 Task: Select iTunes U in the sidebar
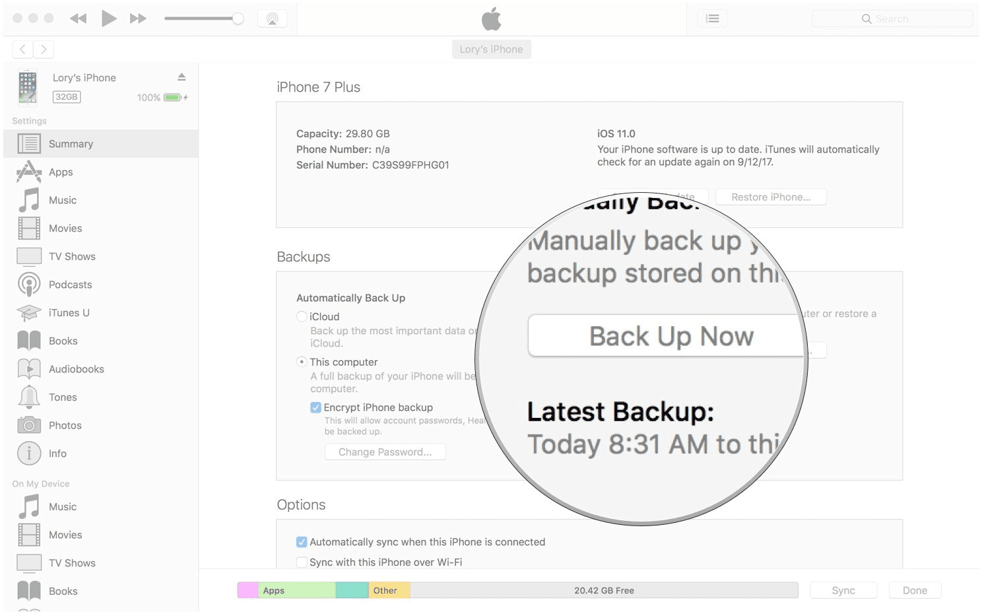pyautogui.click(x=69, y=313)
